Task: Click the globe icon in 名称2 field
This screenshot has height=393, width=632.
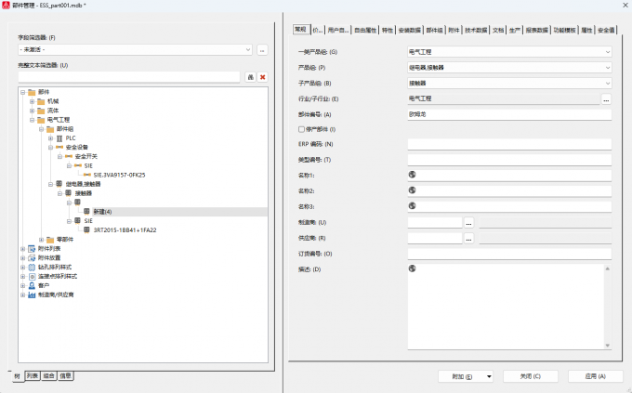Action: click(412, 190)
